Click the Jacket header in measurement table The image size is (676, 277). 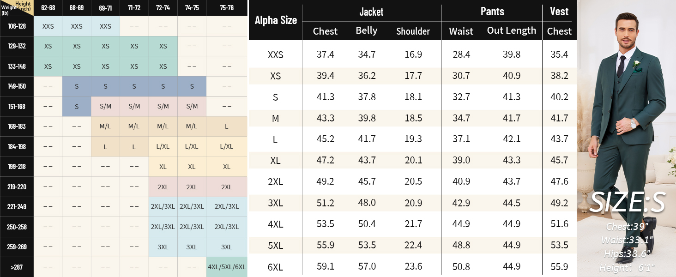371,12
